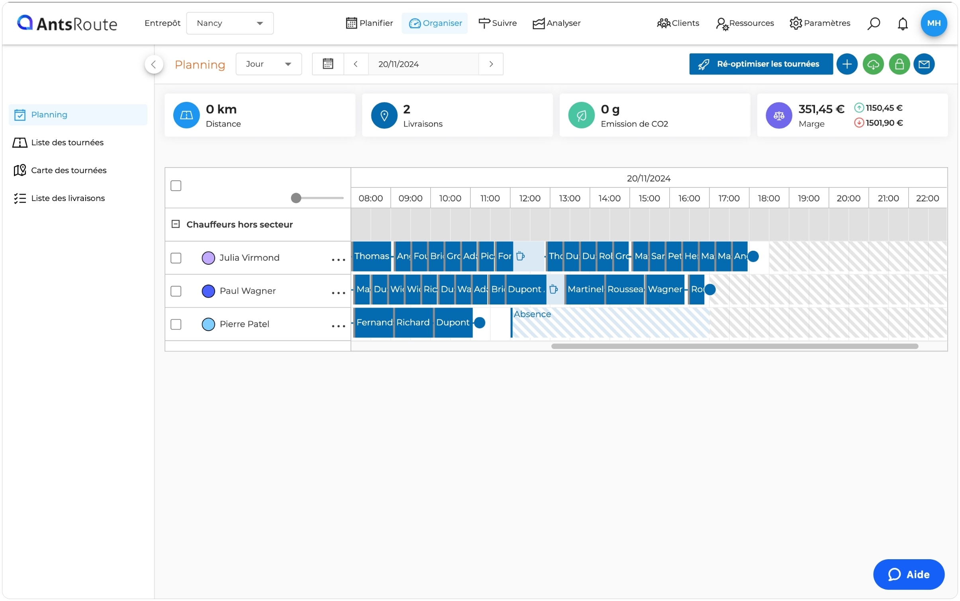Open Liste des tournées in the sidebar
This screenshot has width=960, height=601.
[58, 142]
